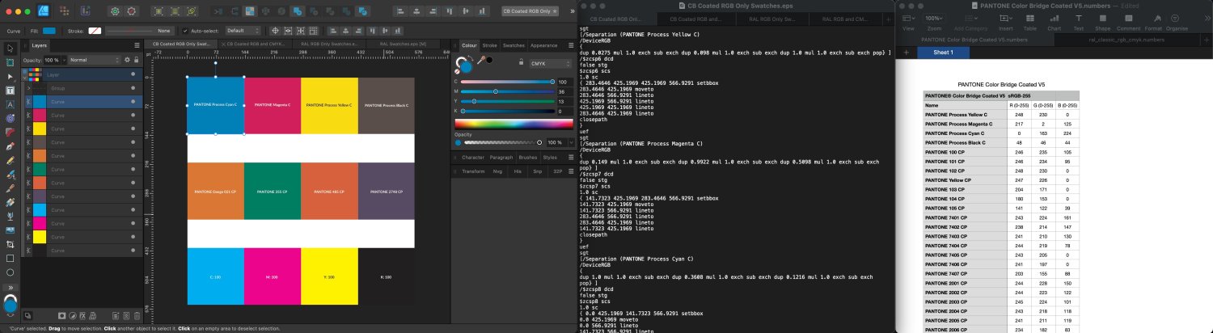Select the Move tool in the tools panel

10,48
